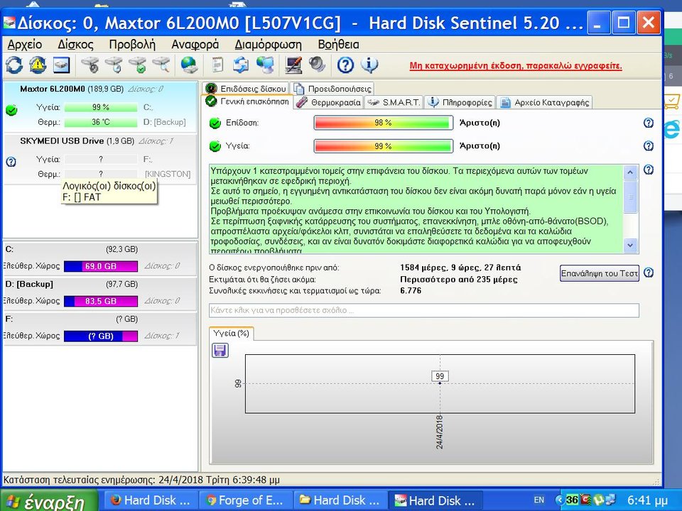Click the text report document toolbar icon

217,65
